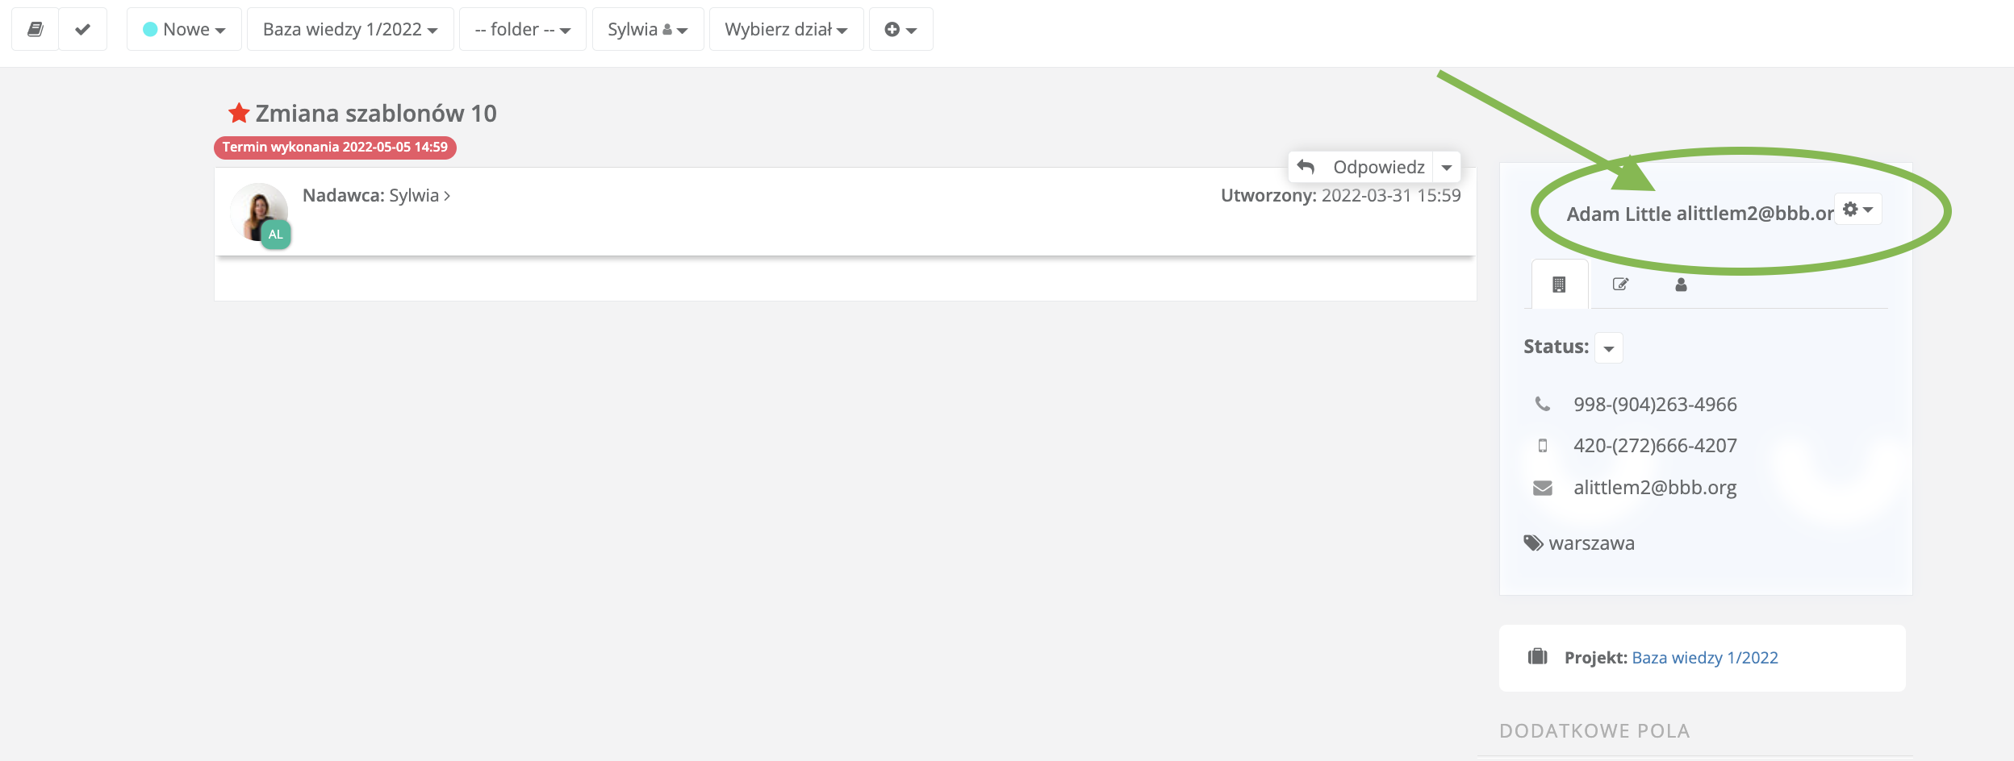Click the reply arrow icon on Odpowiedz
Viewport: 2014px width, 761px height.
1306,167
